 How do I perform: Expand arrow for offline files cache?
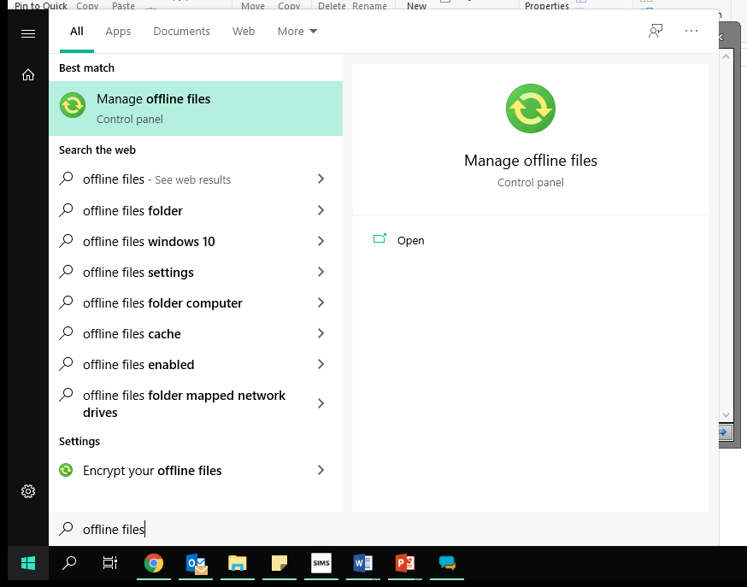pos(321,334)
